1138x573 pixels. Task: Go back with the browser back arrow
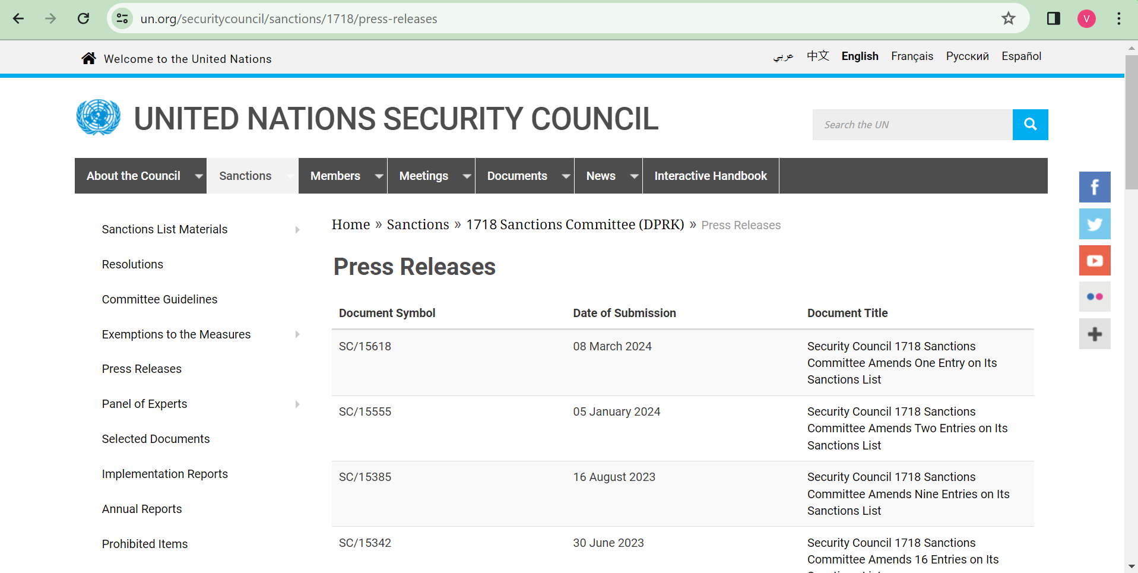coord(18,18)
